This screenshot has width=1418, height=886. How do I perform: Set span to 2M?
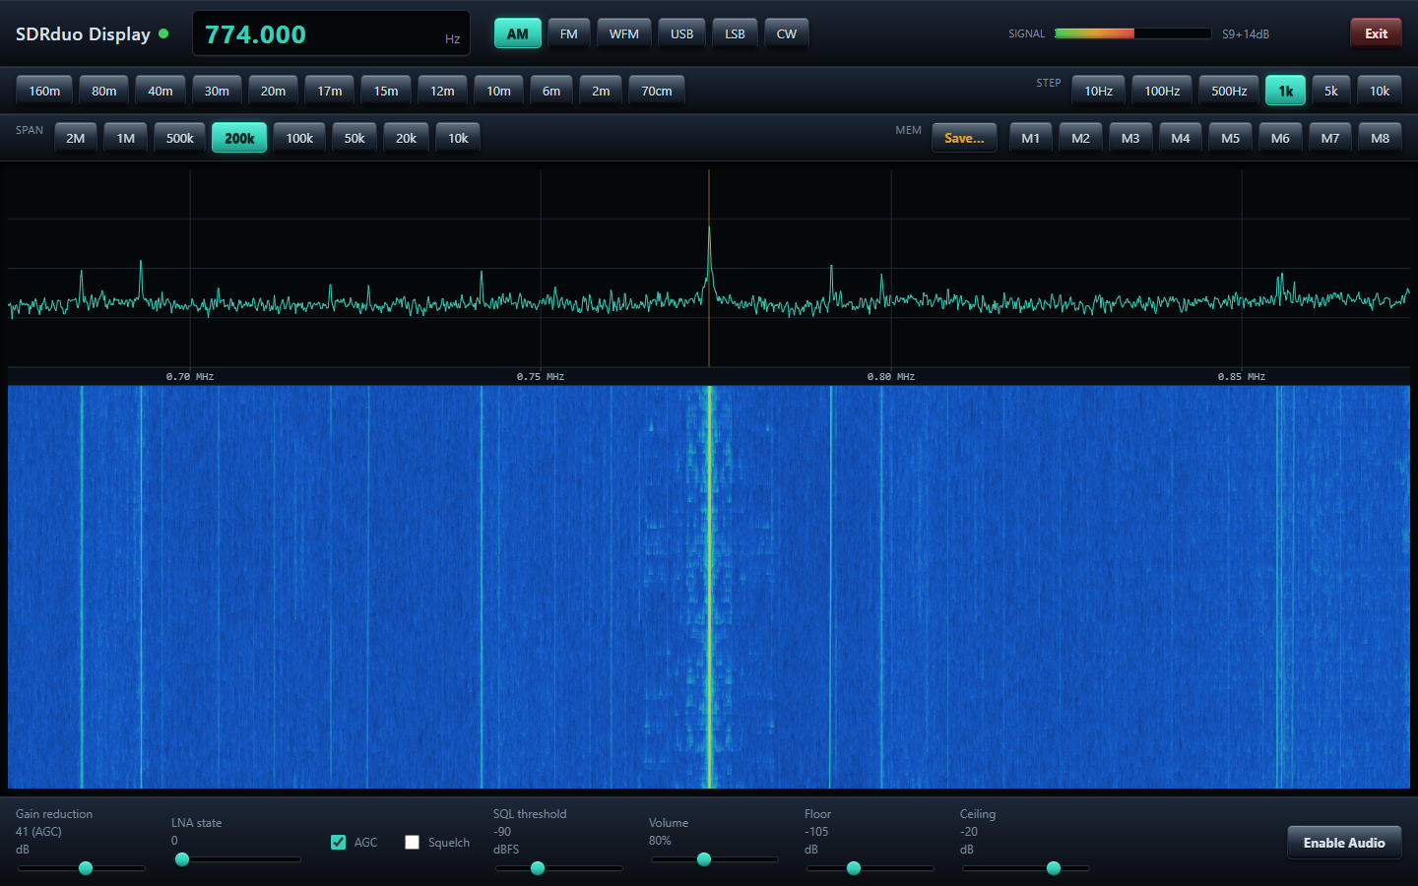(x=76, y=138)
